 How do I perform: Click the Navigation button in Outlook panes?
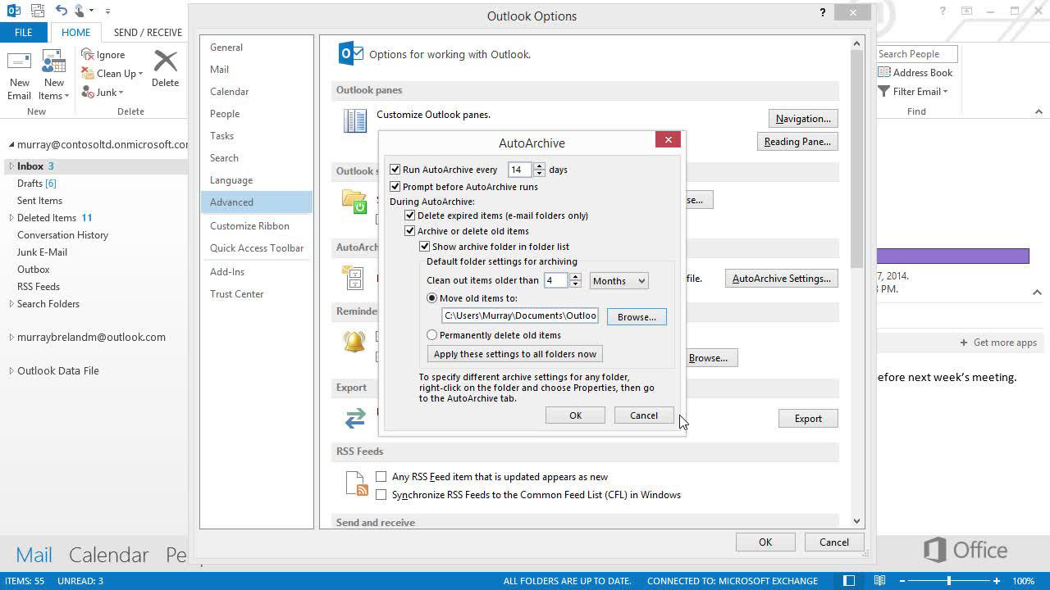coord(803,119)
